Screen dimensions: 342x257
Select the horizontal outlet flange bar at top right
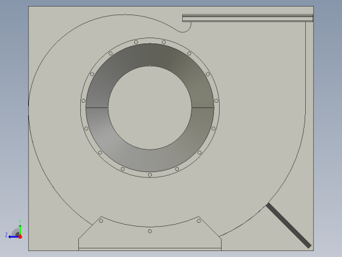[248, 18]
